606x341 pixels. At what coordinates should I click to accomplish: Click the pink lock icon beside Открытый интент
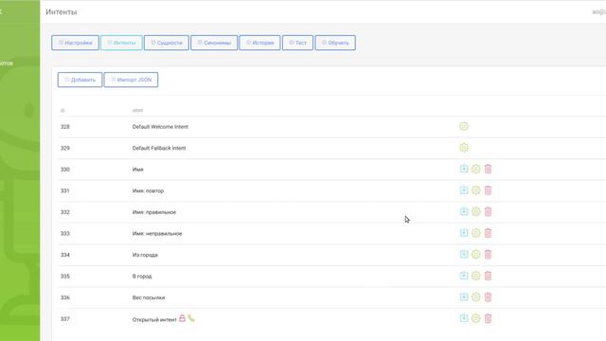tap(182, 318)
